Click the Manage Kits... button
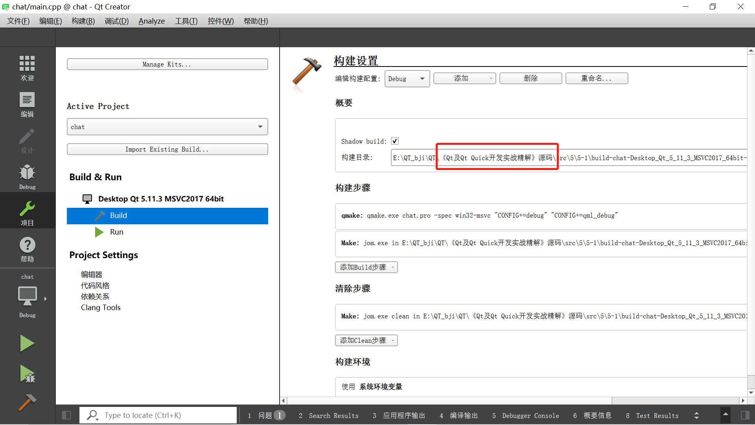755x425 pixels. (x=167, y=64)
